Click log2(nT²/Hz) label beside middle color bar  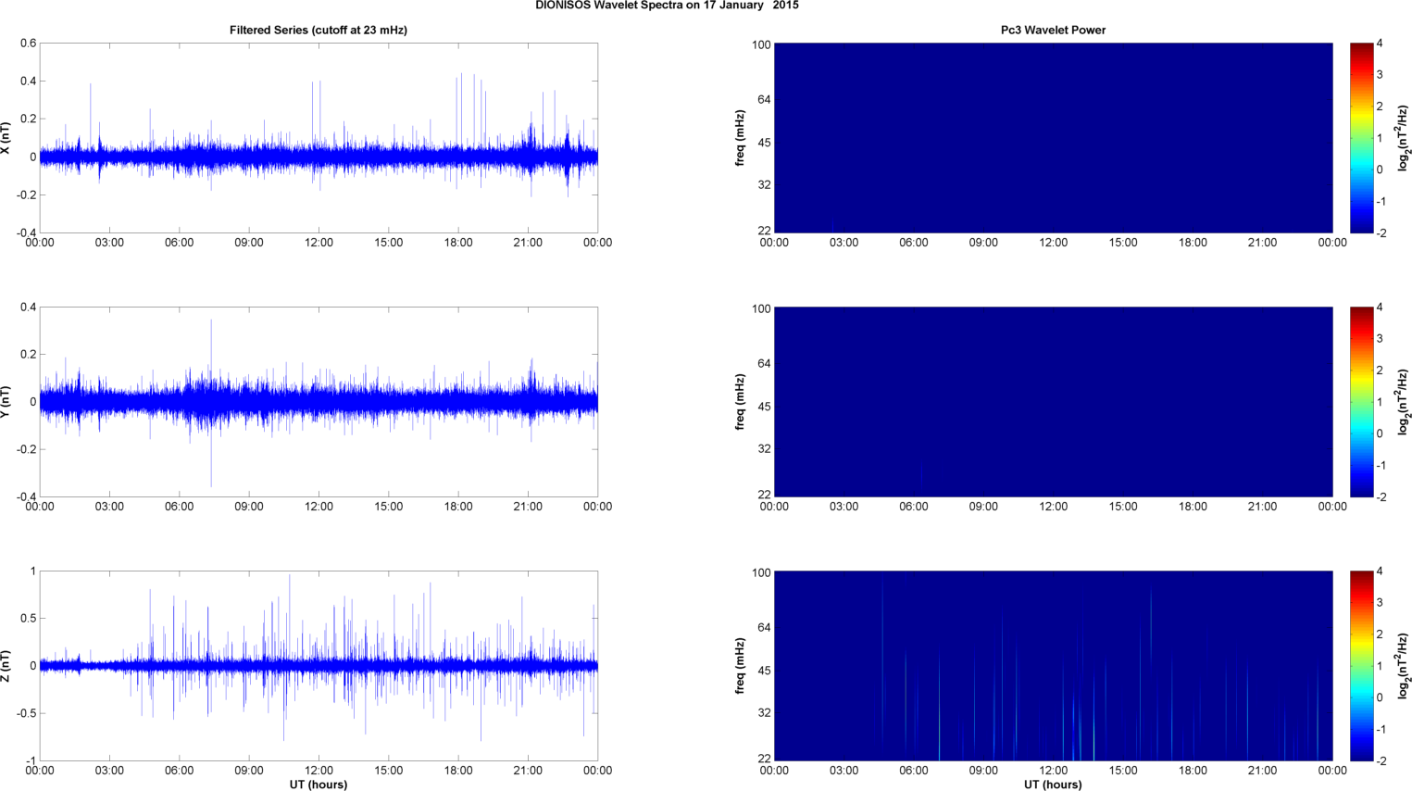(x=1404, y=402)
